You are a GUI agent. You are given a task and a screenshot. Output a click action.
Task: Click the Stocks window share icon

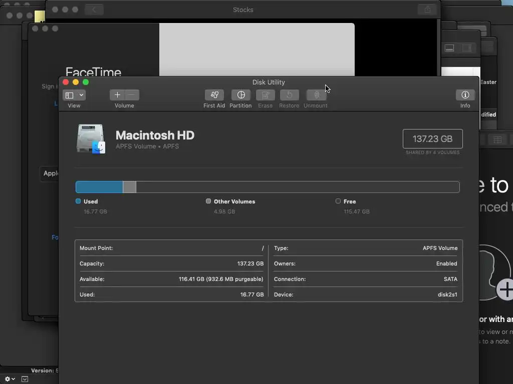point(427,9)
